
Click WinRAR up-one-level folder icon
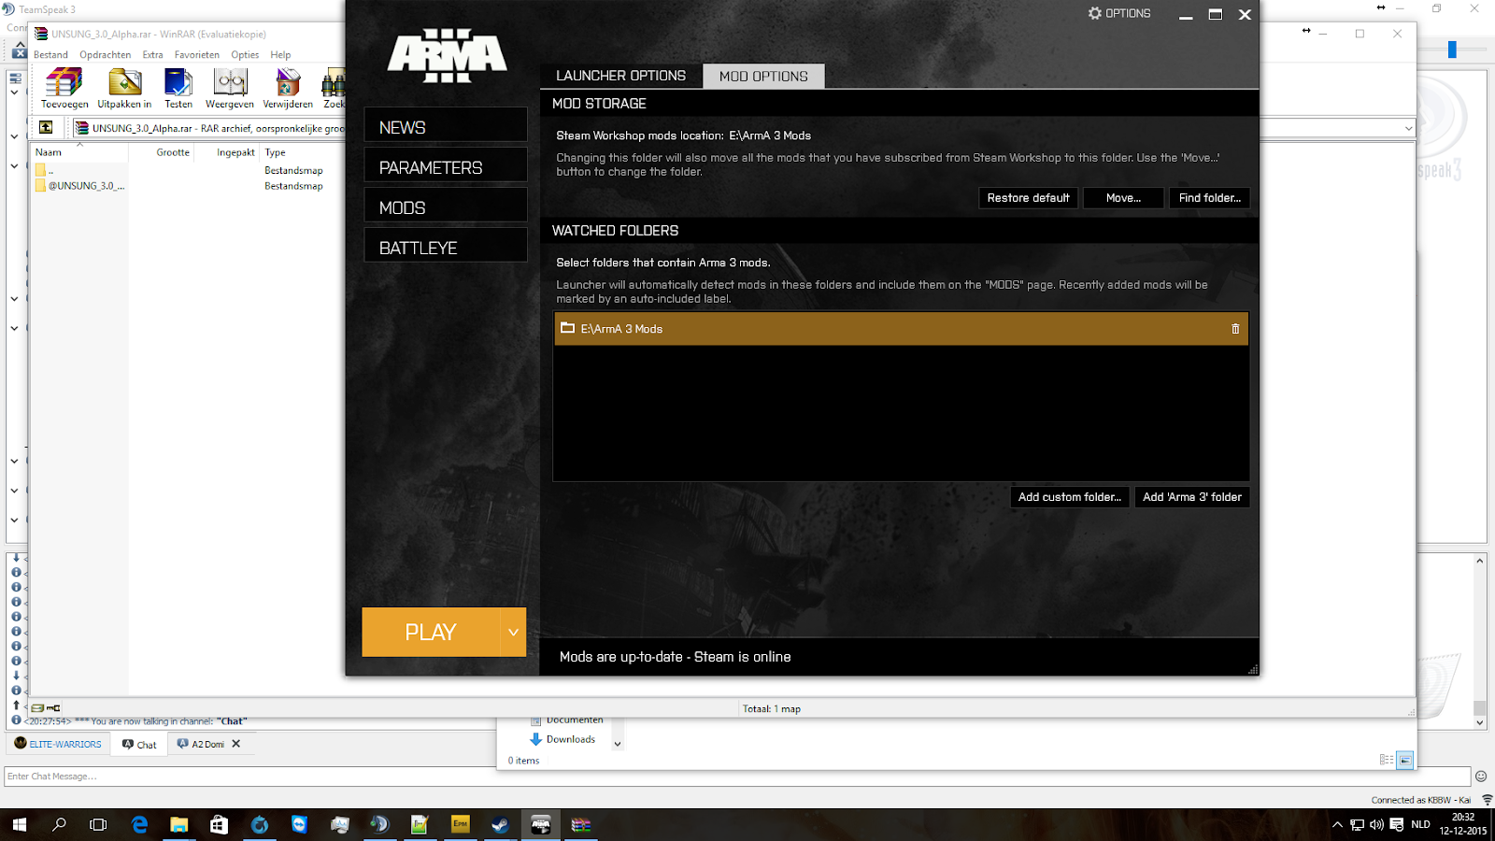pyautogui.click(x=46, y=127)
